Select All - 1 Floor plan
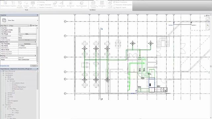The image size is (212, 119). click(x=15, y=111)
